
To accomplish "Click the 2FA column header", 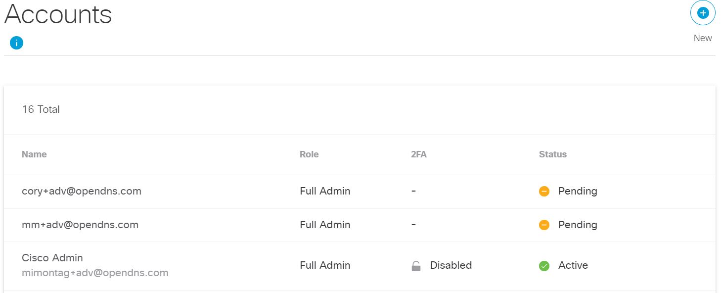I will pos(418,154).
